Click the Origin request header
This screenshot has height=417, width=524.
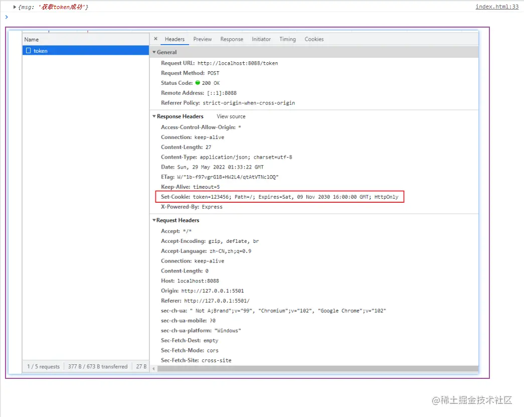coord(202,291)
